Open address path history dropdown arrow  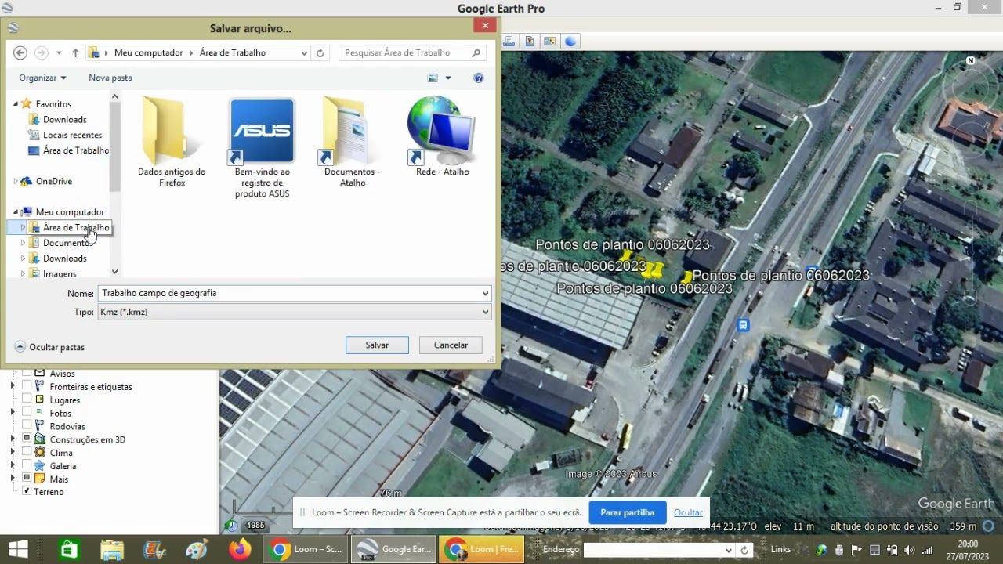coord(304,52)
